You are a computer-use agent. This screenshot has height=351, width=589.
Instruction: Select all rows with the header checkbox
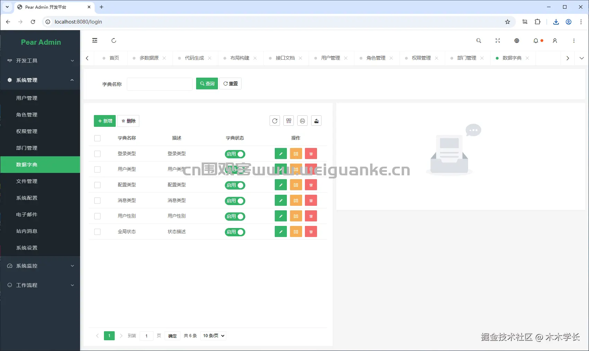(97, 138)
